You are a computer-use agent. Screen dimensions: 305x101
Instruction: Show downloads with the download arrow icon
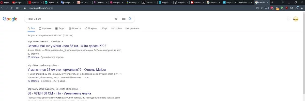click(x=297, y=8)
